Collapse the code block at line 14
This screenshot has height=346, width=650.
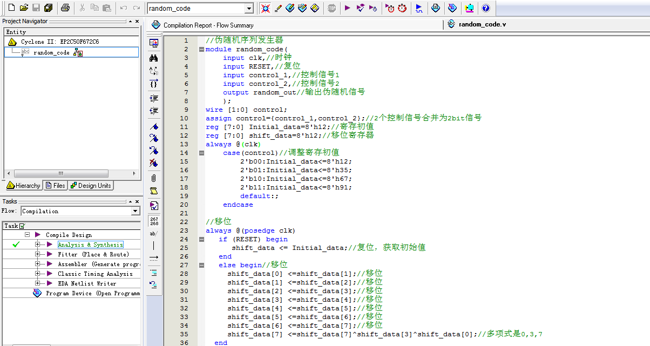[201, 153]
